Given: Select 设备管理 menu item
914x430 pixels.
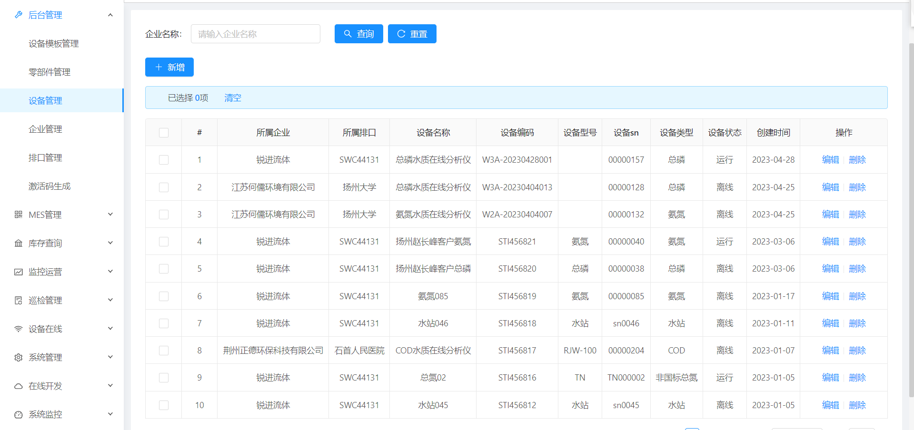Looking at the screenshot, I should click(x=62, y=100).
